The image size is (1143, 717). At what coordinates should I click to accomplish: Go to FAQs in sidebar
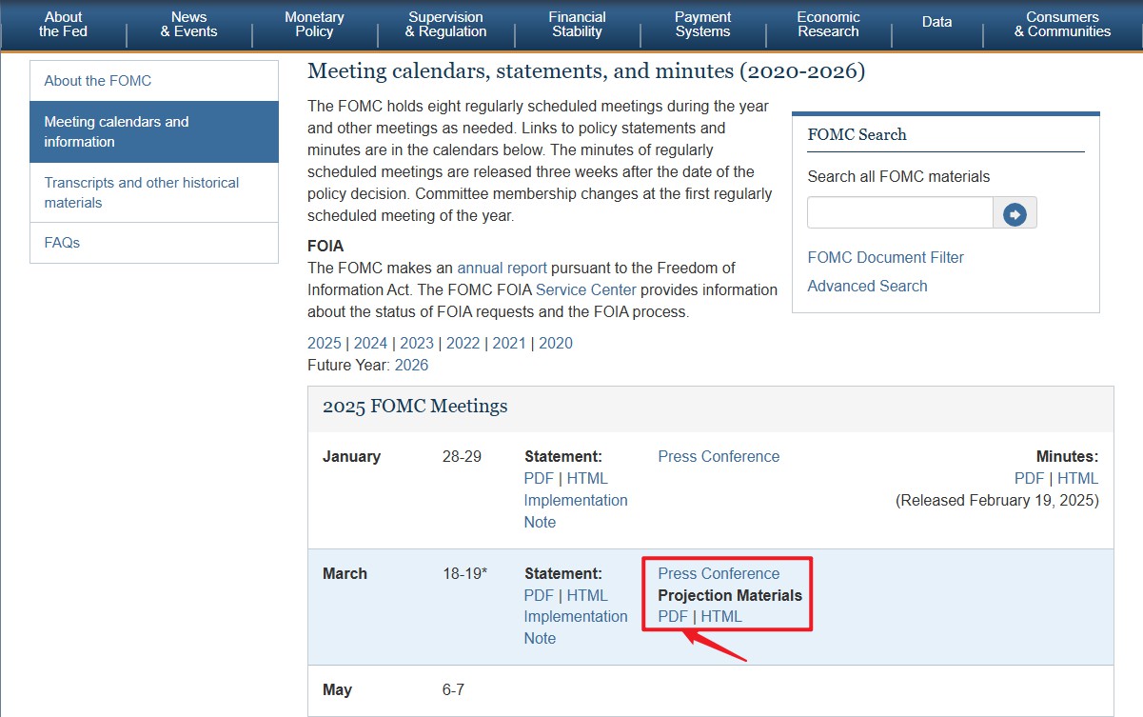pos(62,243)
